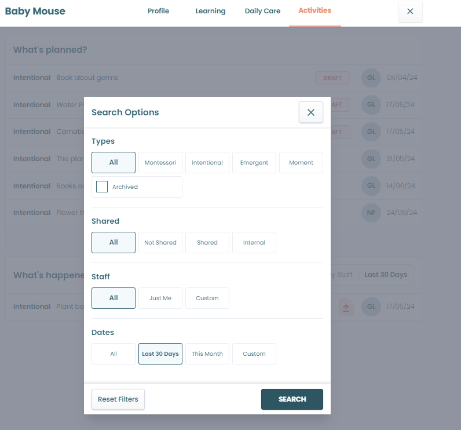Screen dimensions: 461x430
Task: Filter types by Moment
Action: 301,162
